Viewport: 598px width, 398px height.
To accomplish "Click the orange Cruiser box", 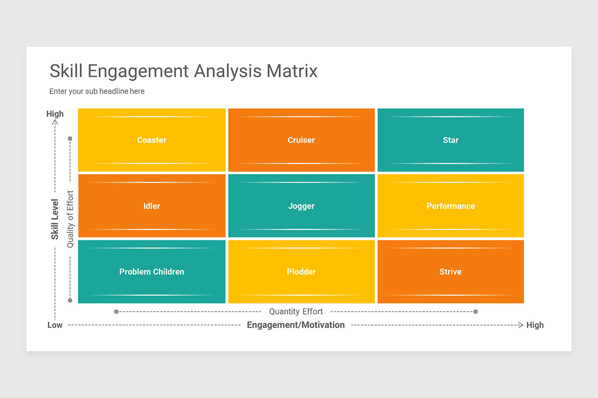I will (x=301, y=140).
